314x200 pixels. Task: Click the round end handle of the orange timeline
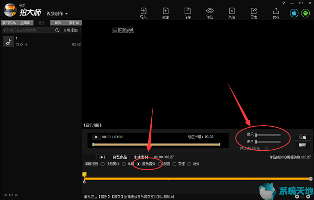coord(310,179)
